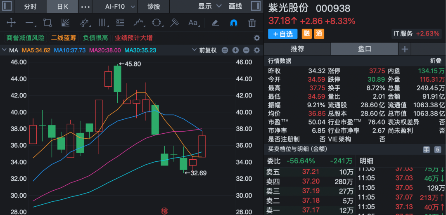This screenshot has width=446, height=215.
Task: Click the 卖四 37.20 order row
Action: (309, 182)
